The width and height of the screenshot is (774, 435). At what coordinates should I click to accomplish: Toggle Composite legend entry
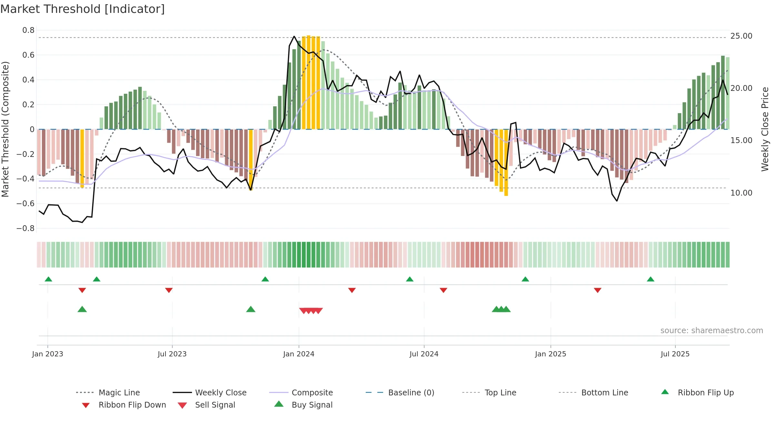click(x=301, y=392)
